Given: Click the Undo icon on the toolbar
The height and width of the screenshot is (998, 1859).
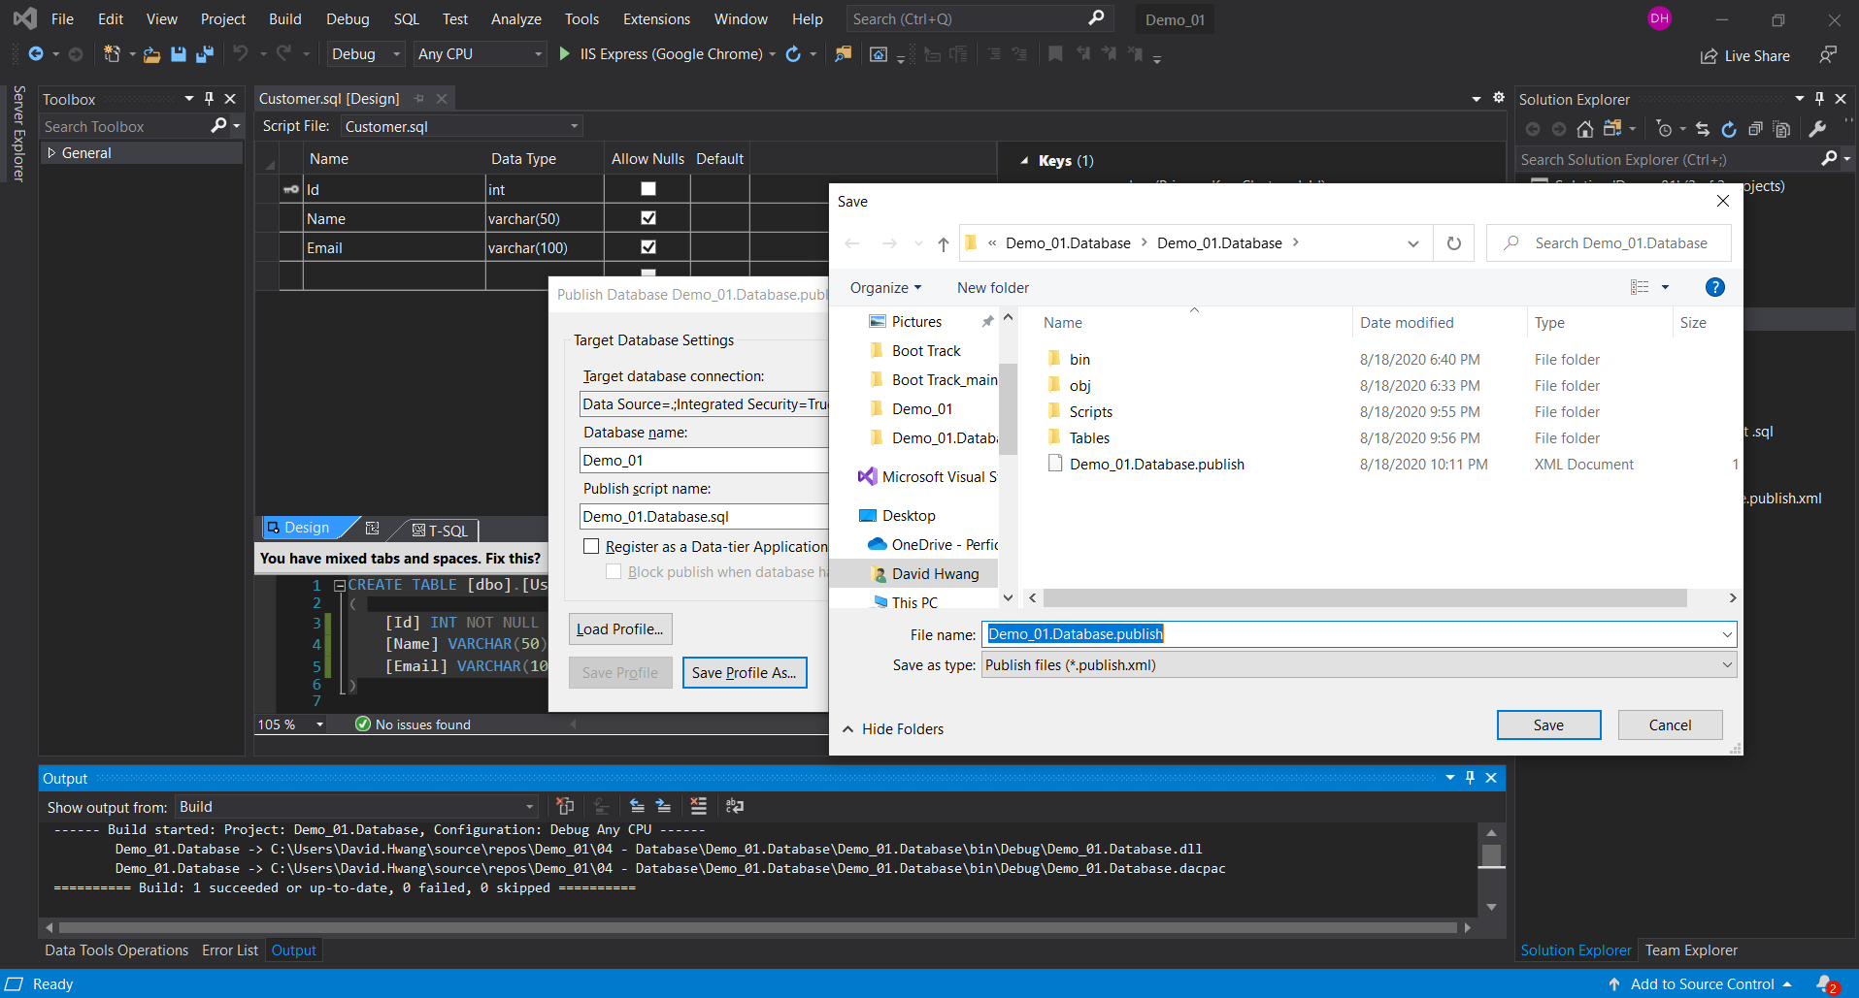Looking at the screenshot, I should coord(242,54).
